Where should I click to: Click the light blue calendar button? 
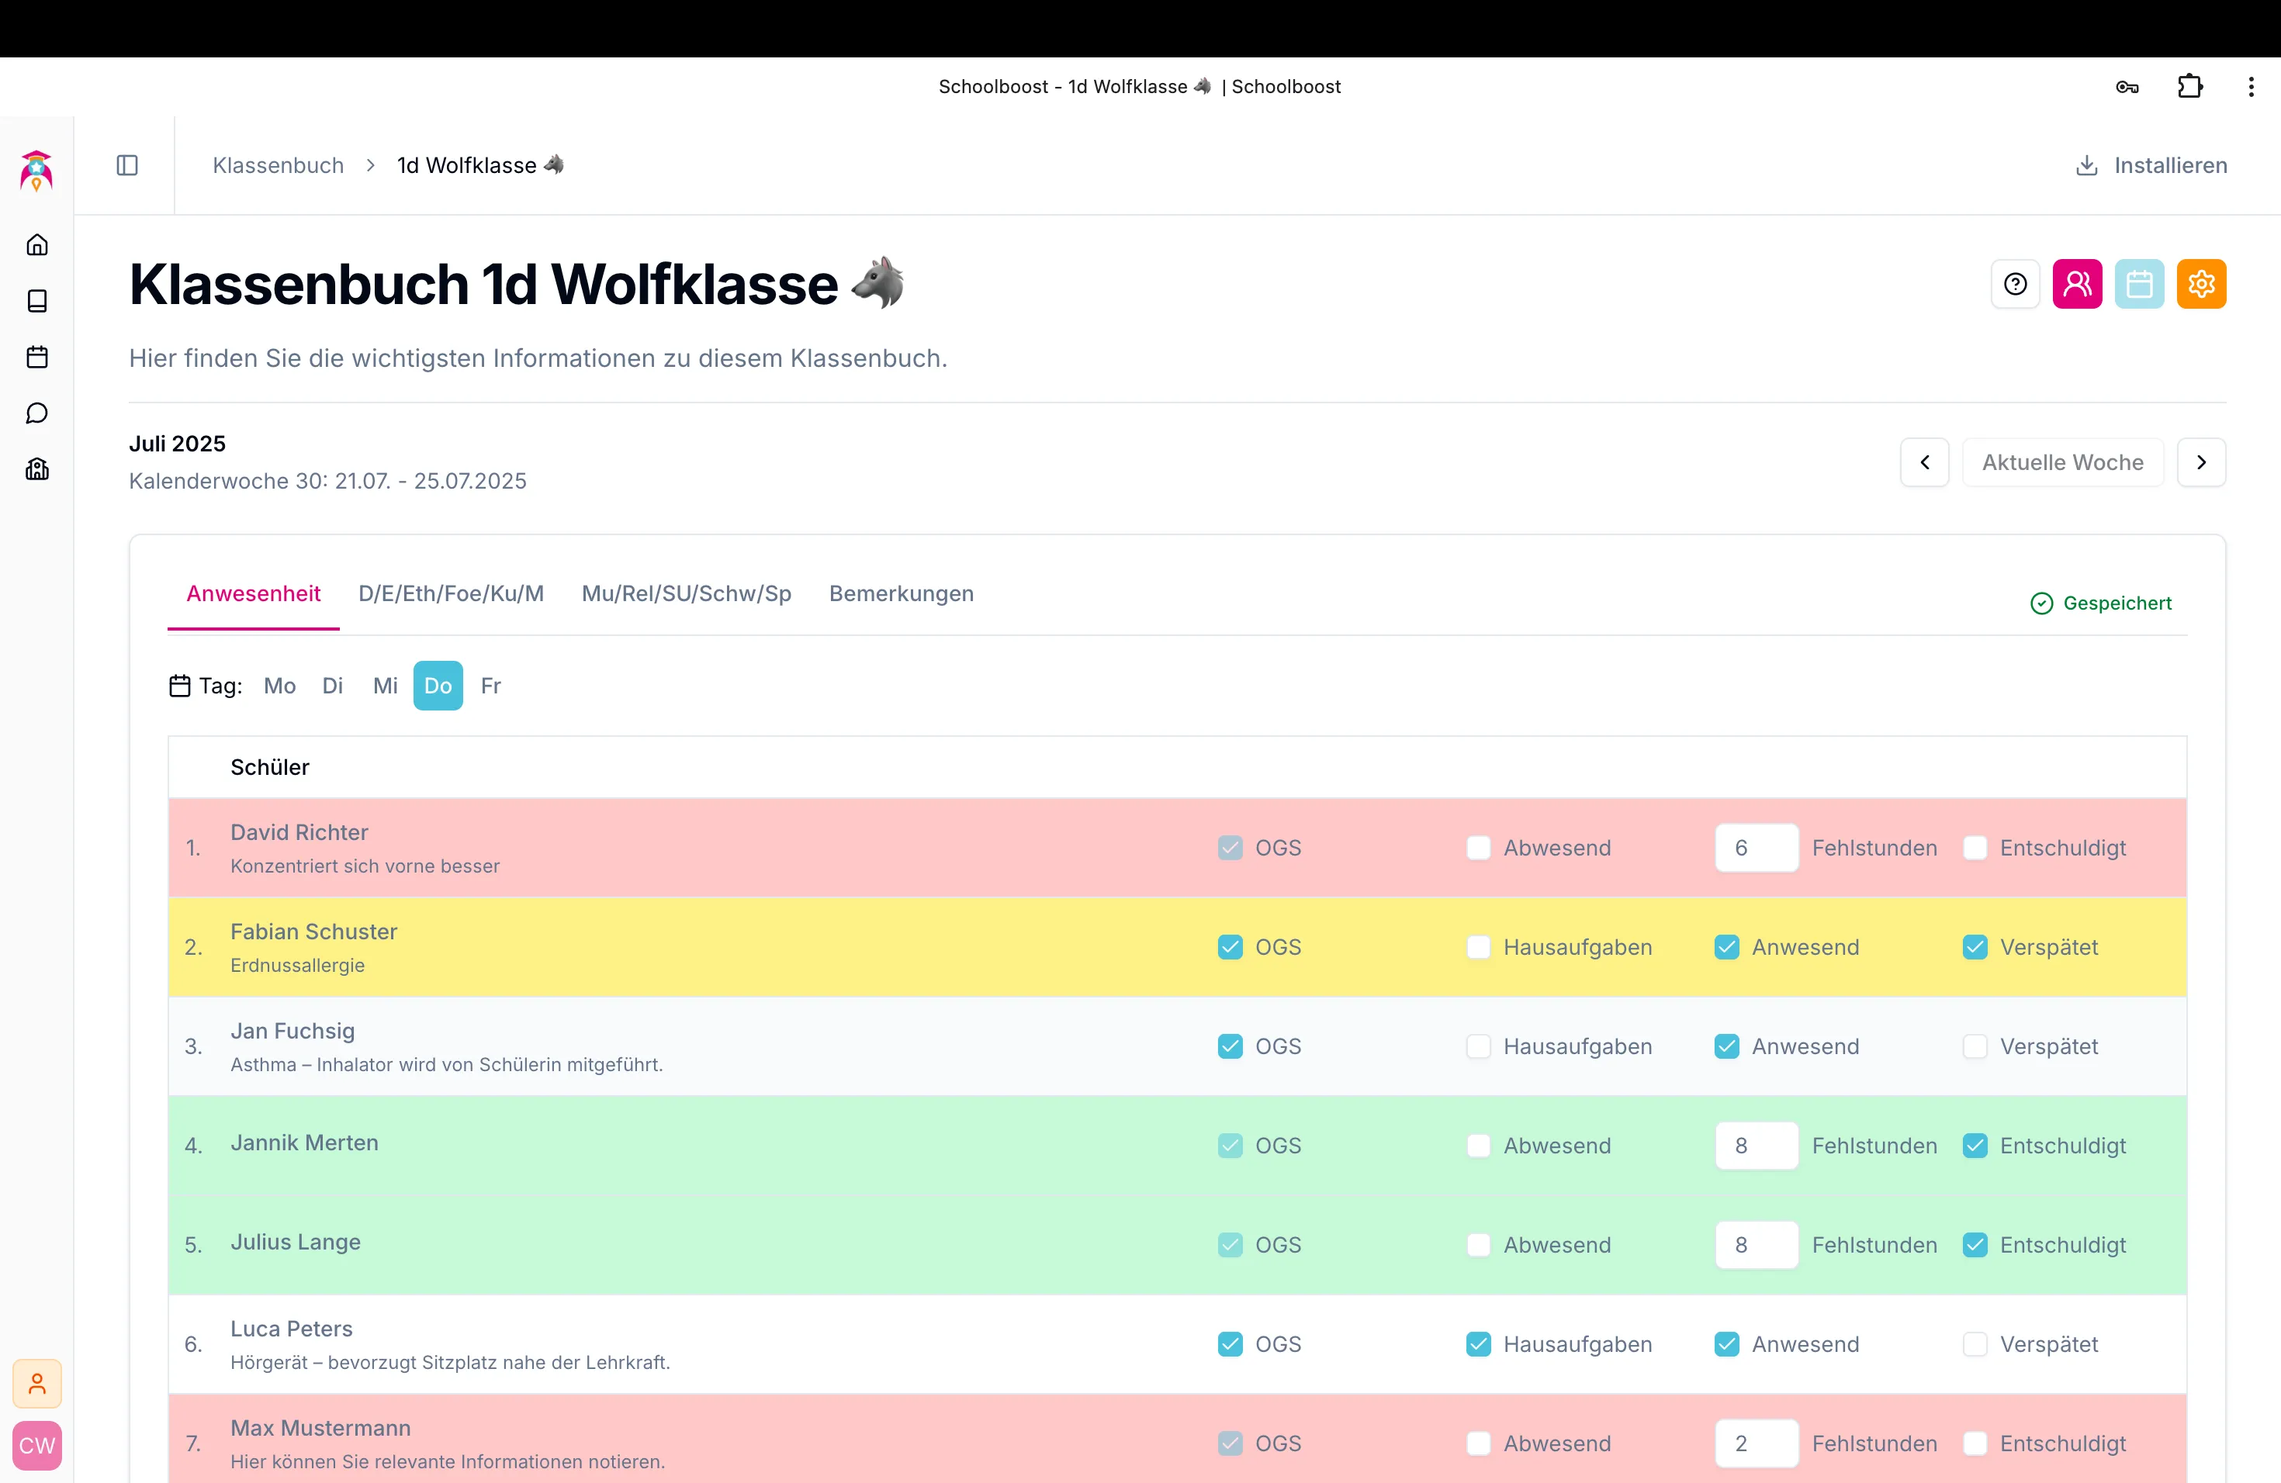coord(2138,284)
